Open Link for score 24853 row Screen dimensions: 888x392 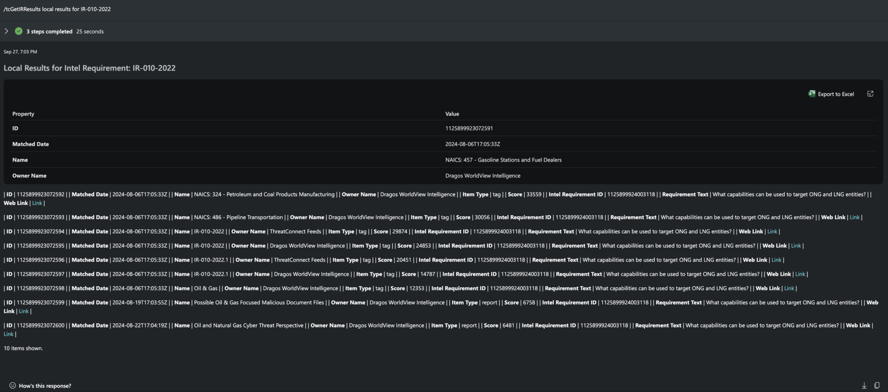(796, 246)
